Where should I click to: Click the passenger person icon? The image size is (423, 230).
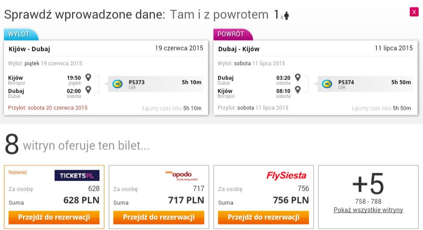pyautogui.click(x=287, y=16)
